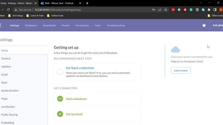Select Setup in settings sidebar
Viewport: 223px width, 125px height.
point(24,50)
